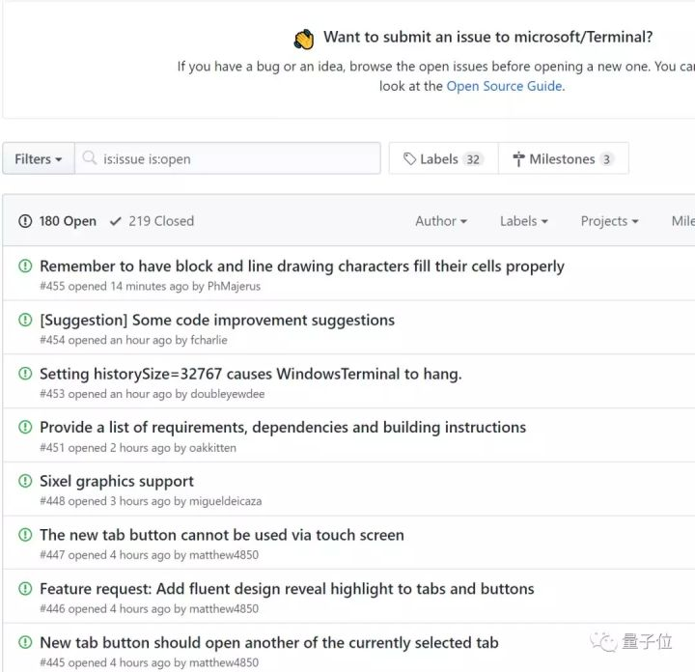Click the search magnifier icon

pyautogui.click(x=90, y=158)
